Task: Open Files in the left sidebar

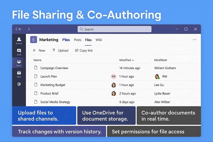Action: [x=19, y=74]
